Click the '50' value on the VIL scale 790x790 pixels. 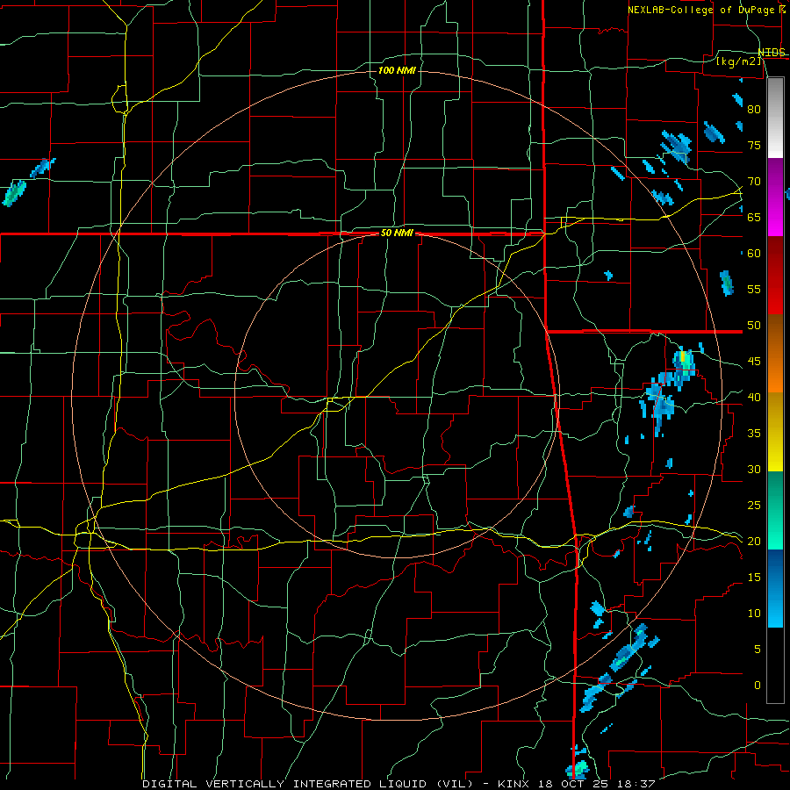click(x=754, y=326)
